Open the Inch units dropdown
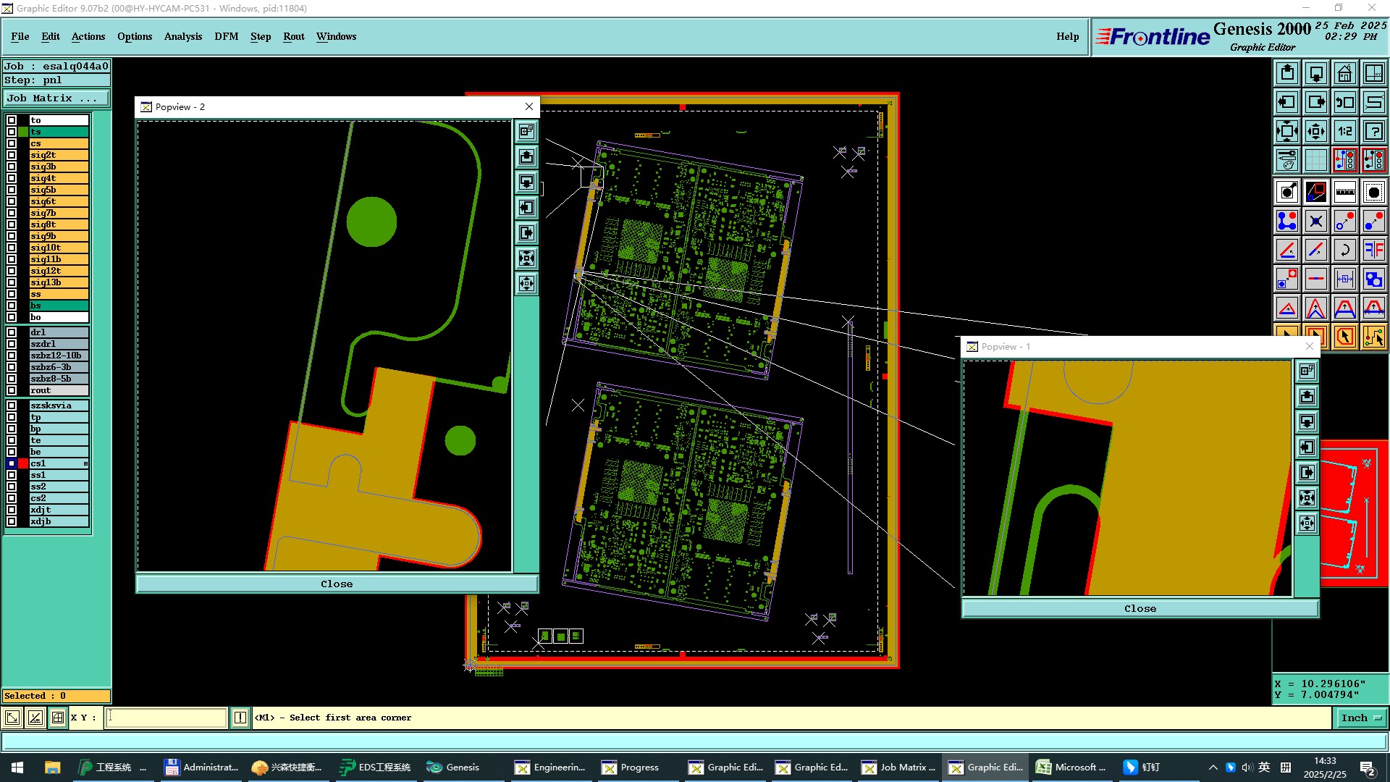1390x782 pixels. [1361, 718]
